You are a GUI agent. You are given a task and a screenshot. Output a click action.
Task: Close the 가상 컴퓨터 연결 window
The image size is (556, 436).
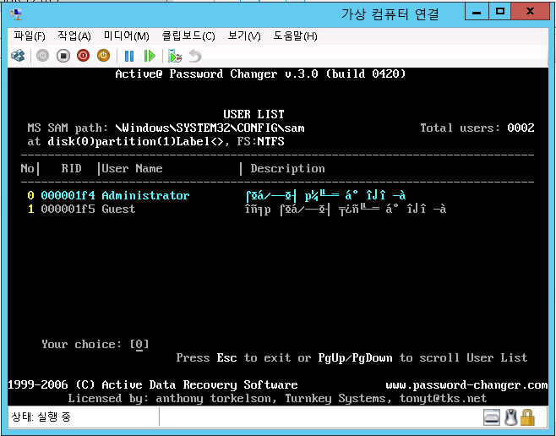(x=530, y=12)
